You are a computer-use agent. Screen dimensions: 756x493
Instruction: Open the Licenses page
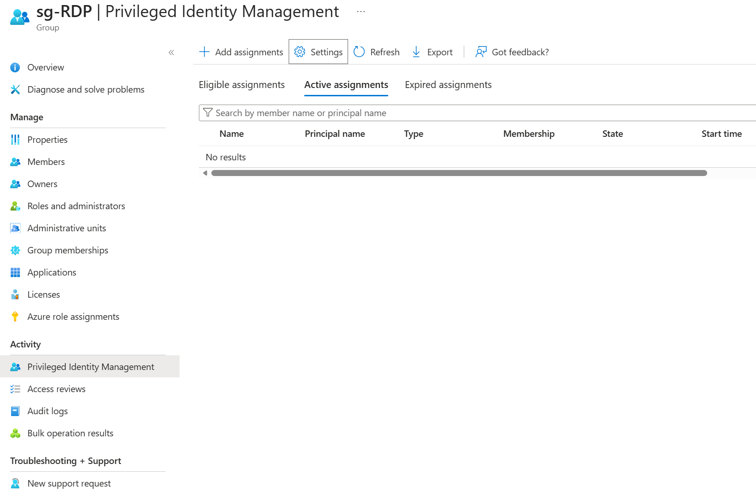pyautogui.click(x=44, y=294)
